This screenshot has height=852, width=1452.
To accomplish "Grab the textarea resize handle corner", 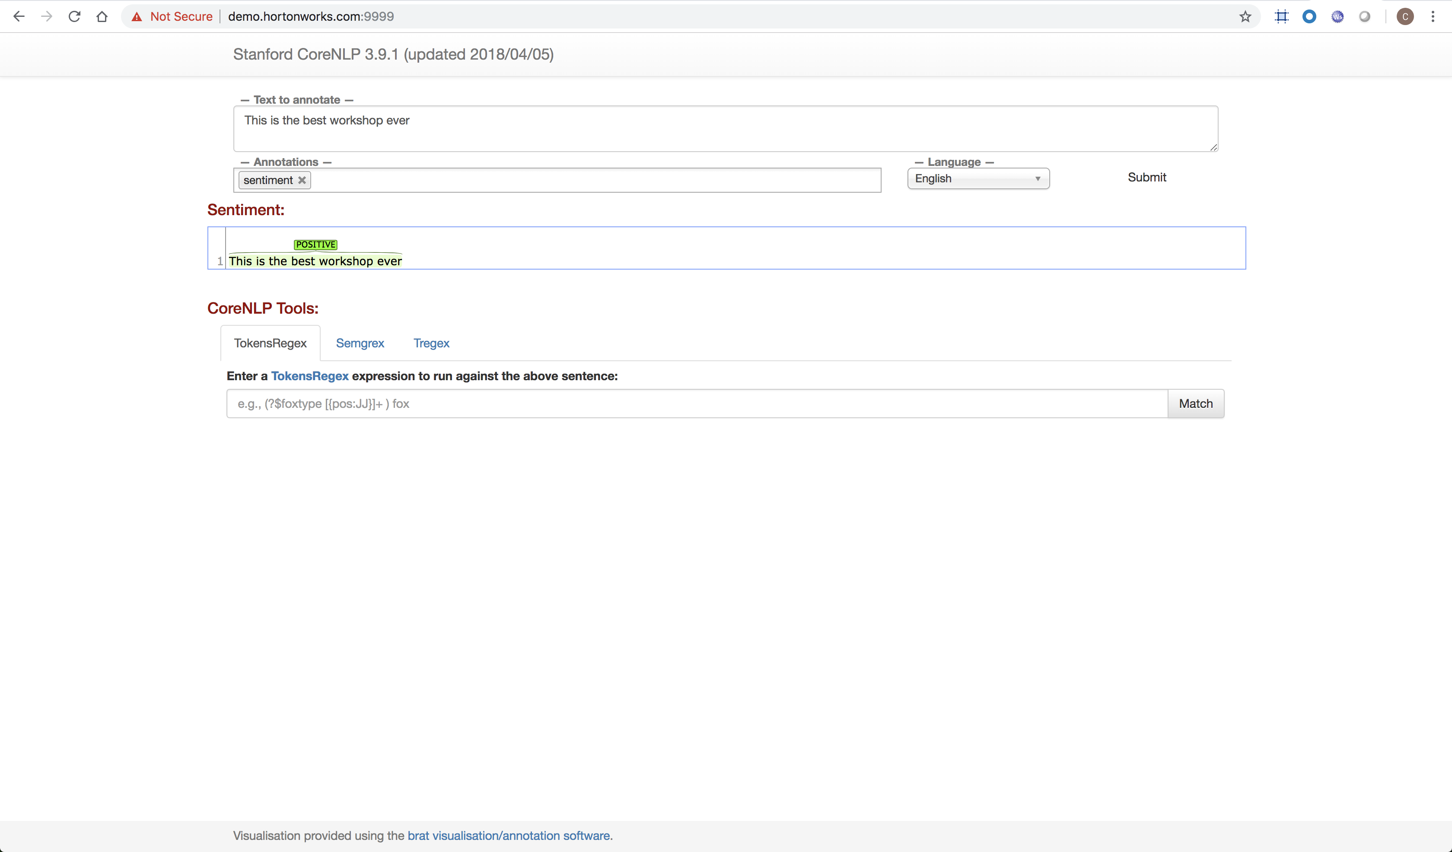I will [1213, 147].
